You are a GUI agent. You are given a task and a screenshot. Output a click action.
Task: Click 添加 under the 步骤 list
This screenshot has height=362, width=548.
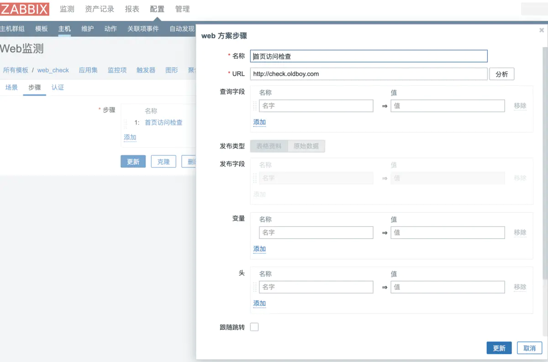(130, 137)
